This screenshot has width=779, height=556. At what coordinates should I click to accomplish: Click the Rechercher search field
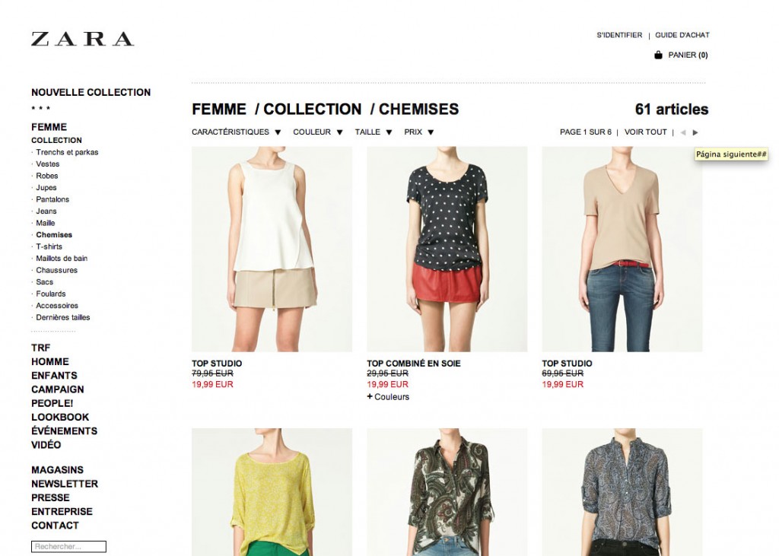tap(68, 547)
